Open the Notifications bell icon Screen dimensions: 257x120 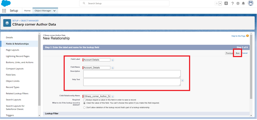(243, 3)
